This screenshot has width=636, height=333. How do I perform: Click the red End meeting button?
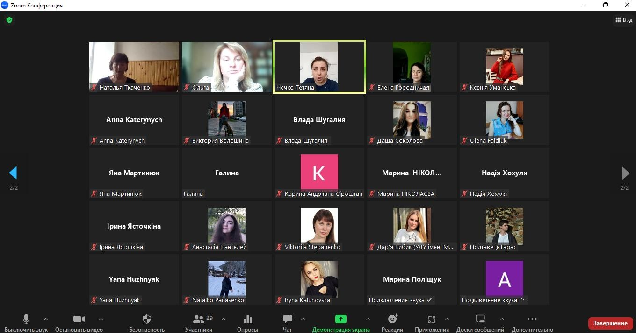[x=610, y=323]
